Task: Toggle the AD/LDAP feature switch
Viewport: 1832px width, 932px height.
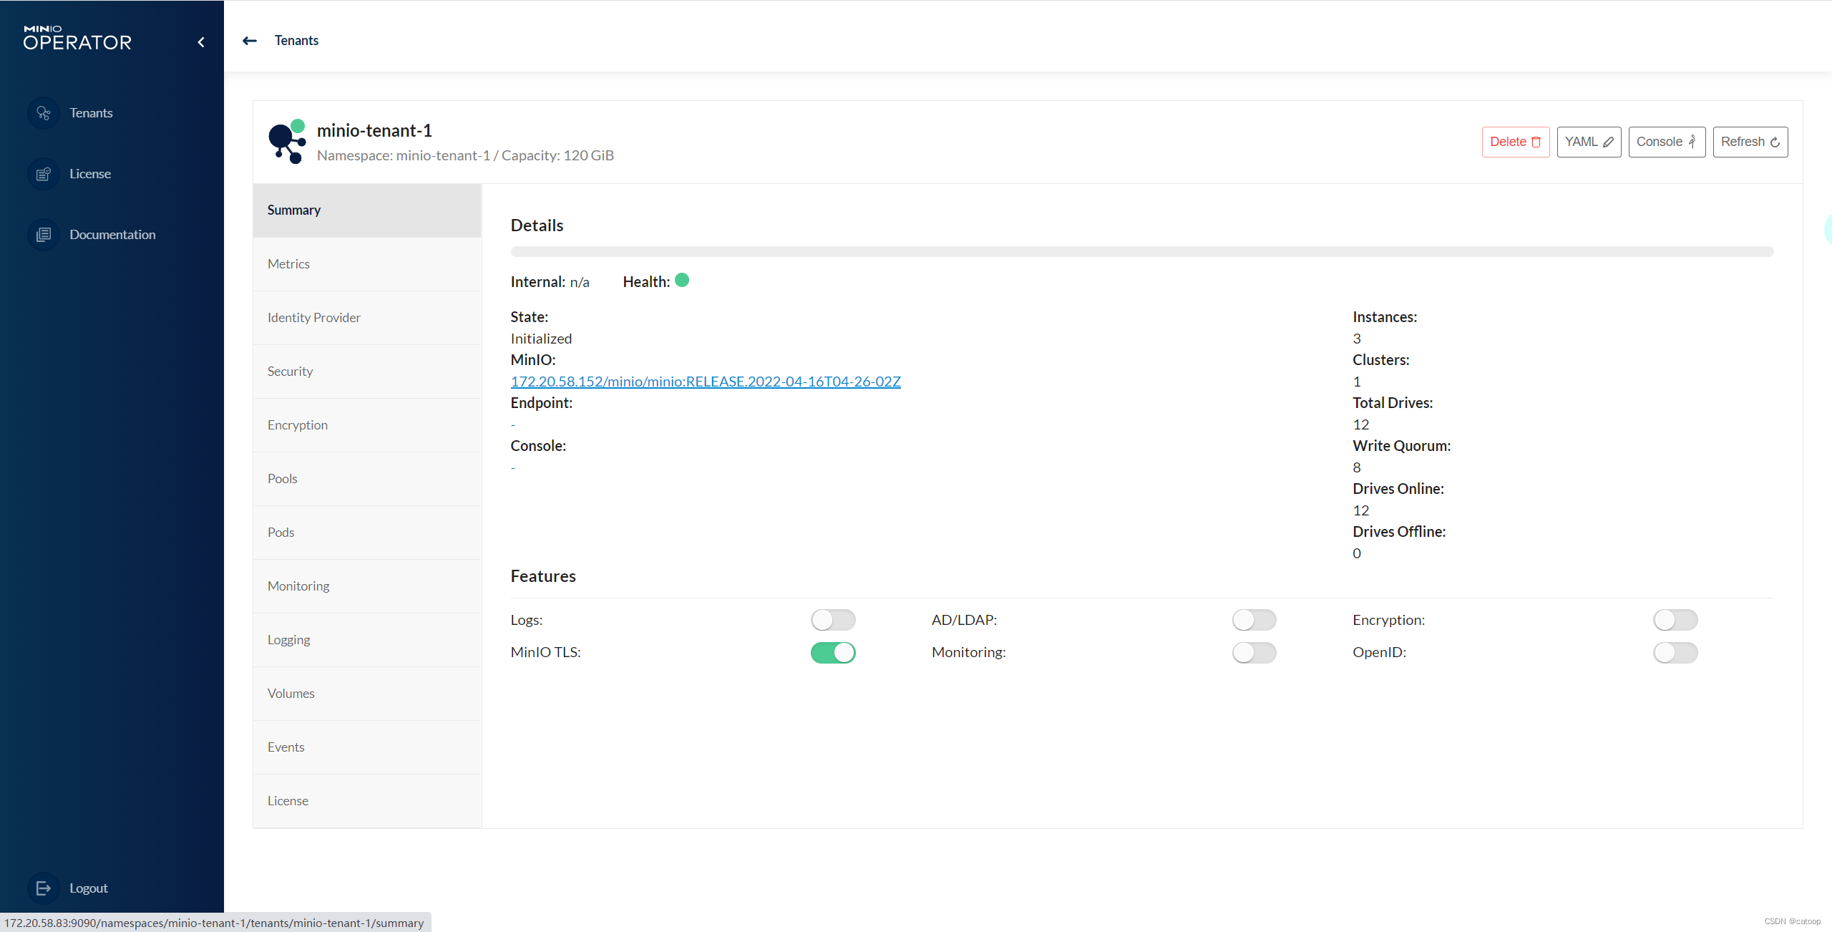Action: [1254, 620]
